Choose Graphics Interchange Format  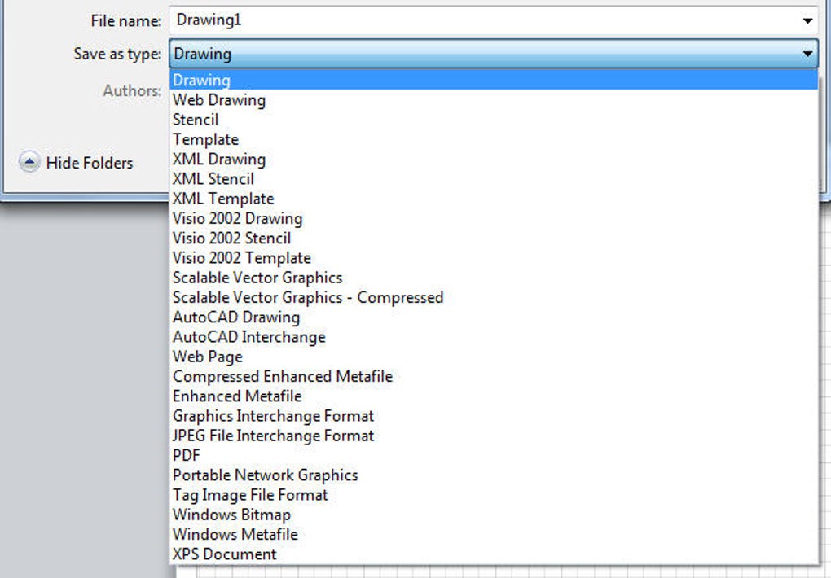(x=494, y=416)
